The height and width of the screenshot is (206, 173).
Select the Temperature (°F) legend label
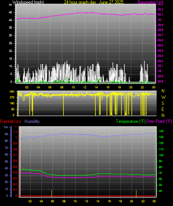pyautogui.click(x=131, y=121)
